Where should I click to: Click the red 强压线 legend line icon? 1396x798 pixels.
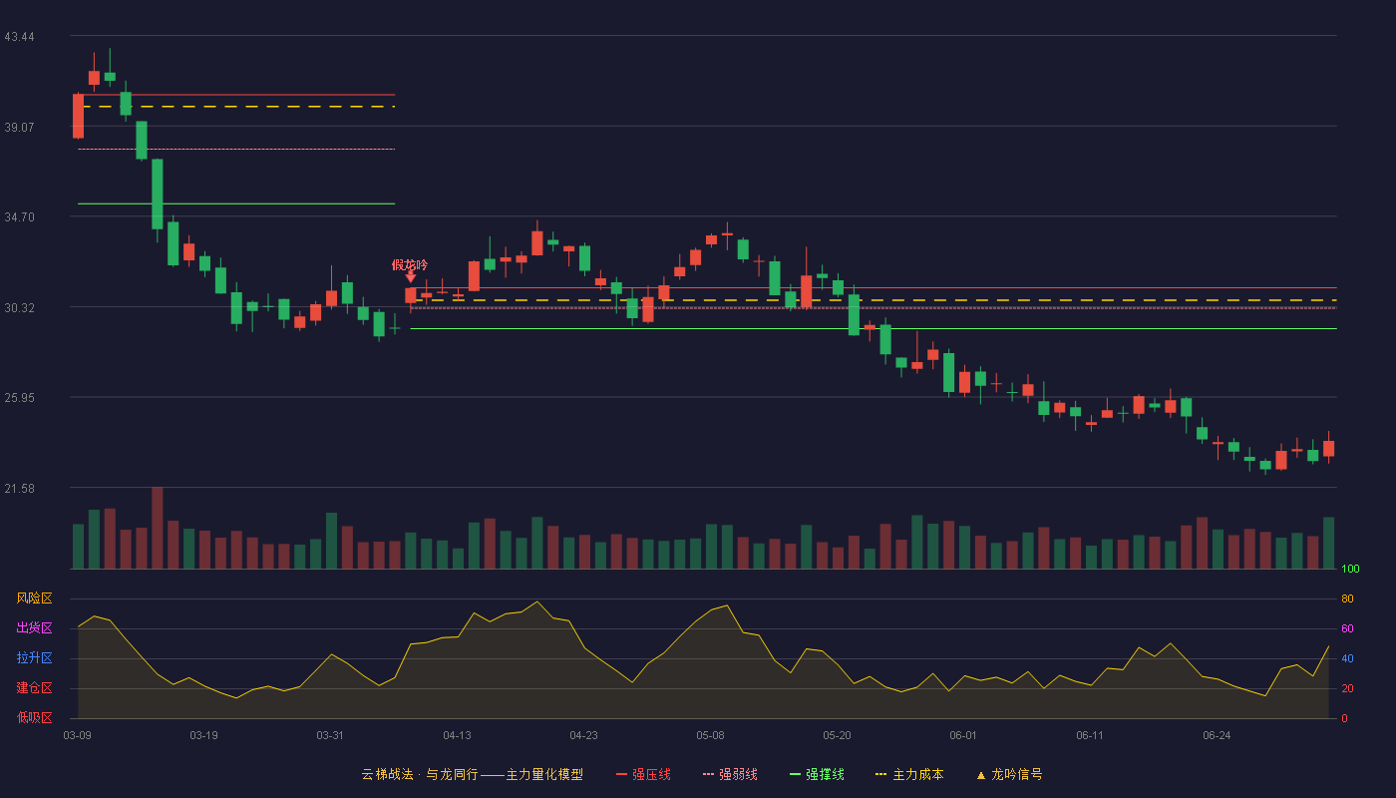pyautogui.click(x=622, y=774)
